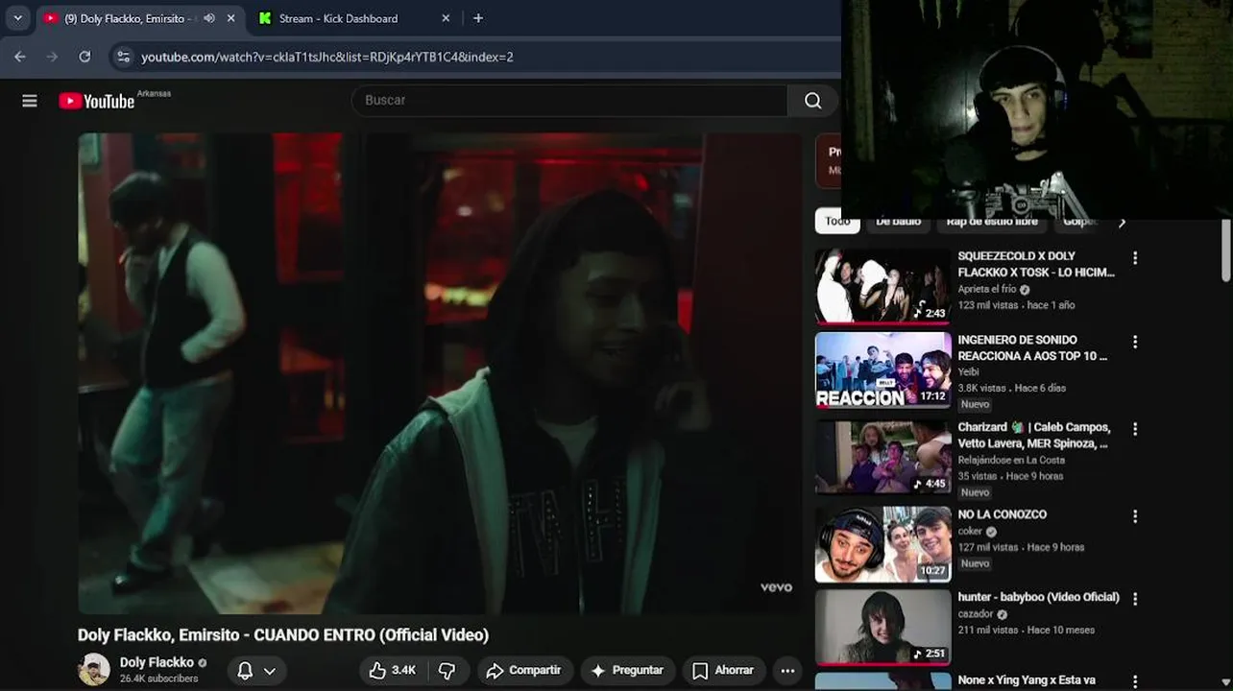Click the Compartir share button

click(x=524, y=670)
